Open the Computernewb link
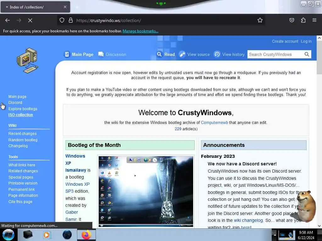Image resolution: width=322 pixels, height=241 pixels. point(214,123)
